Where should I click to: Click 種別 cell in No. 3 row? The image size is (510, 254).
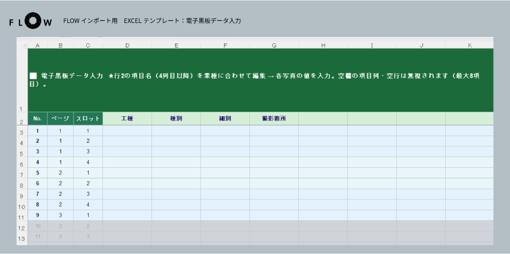pyautogui.click(x=176, y=152)
